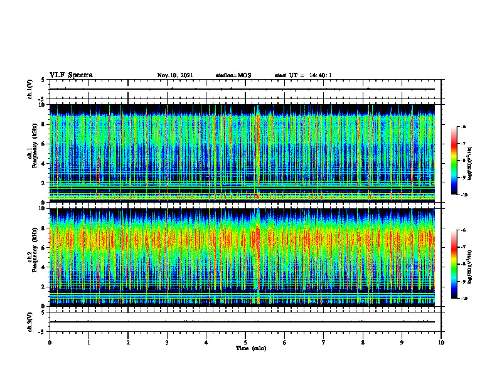Click the "2" kHz tick on ch.2 spectrogram
Viewport: 497px width, 384px height.
pos(44,287)
